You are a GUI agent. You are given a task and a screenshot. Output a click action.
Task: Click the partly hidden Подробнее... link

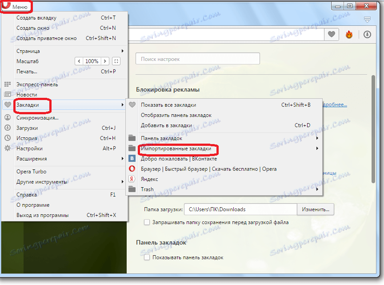pyautogui.click(x=335, y=104)
